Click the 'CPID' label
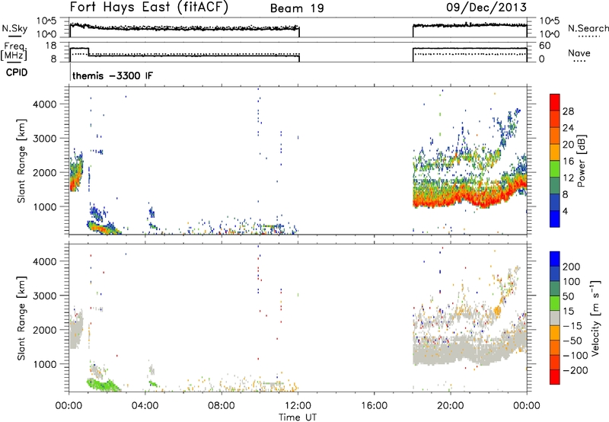Image resolution: width=609 pixels, height=422 pixels. 17,72
